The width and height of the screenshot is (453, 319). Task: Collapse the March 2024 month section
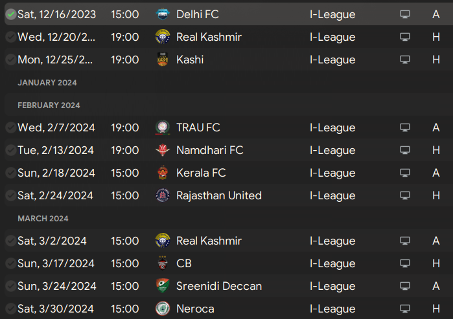(x=43, y=218)
